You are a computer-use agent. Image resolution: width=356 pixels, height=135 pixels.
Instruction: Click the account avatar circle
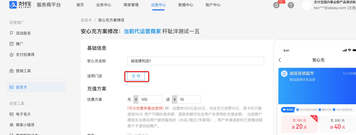coord(307,5)
